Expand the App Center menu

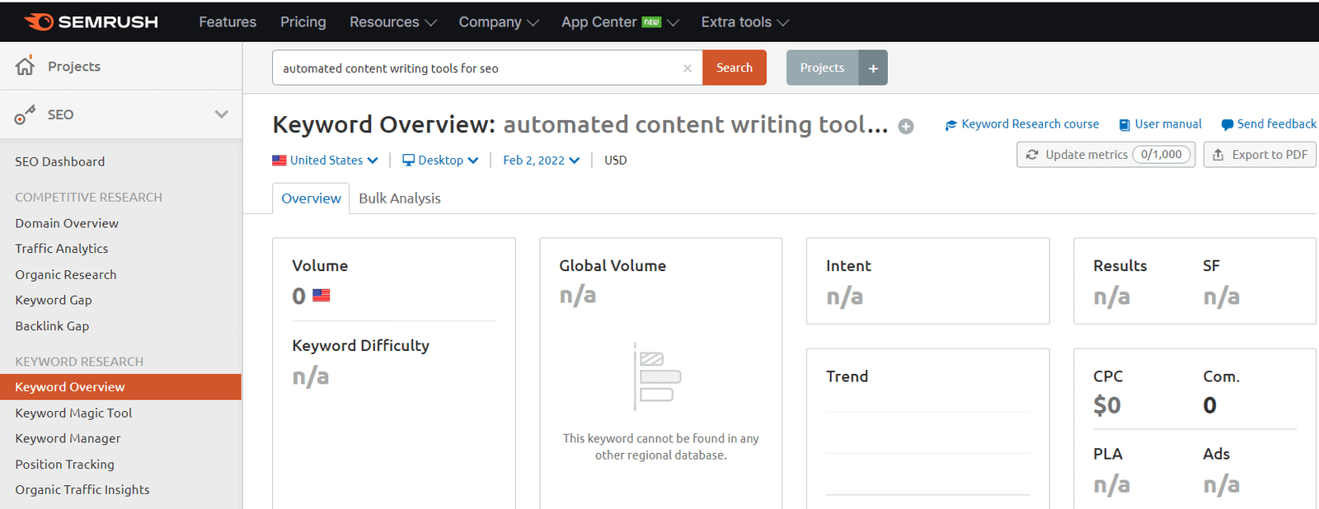tap(620, 22)
